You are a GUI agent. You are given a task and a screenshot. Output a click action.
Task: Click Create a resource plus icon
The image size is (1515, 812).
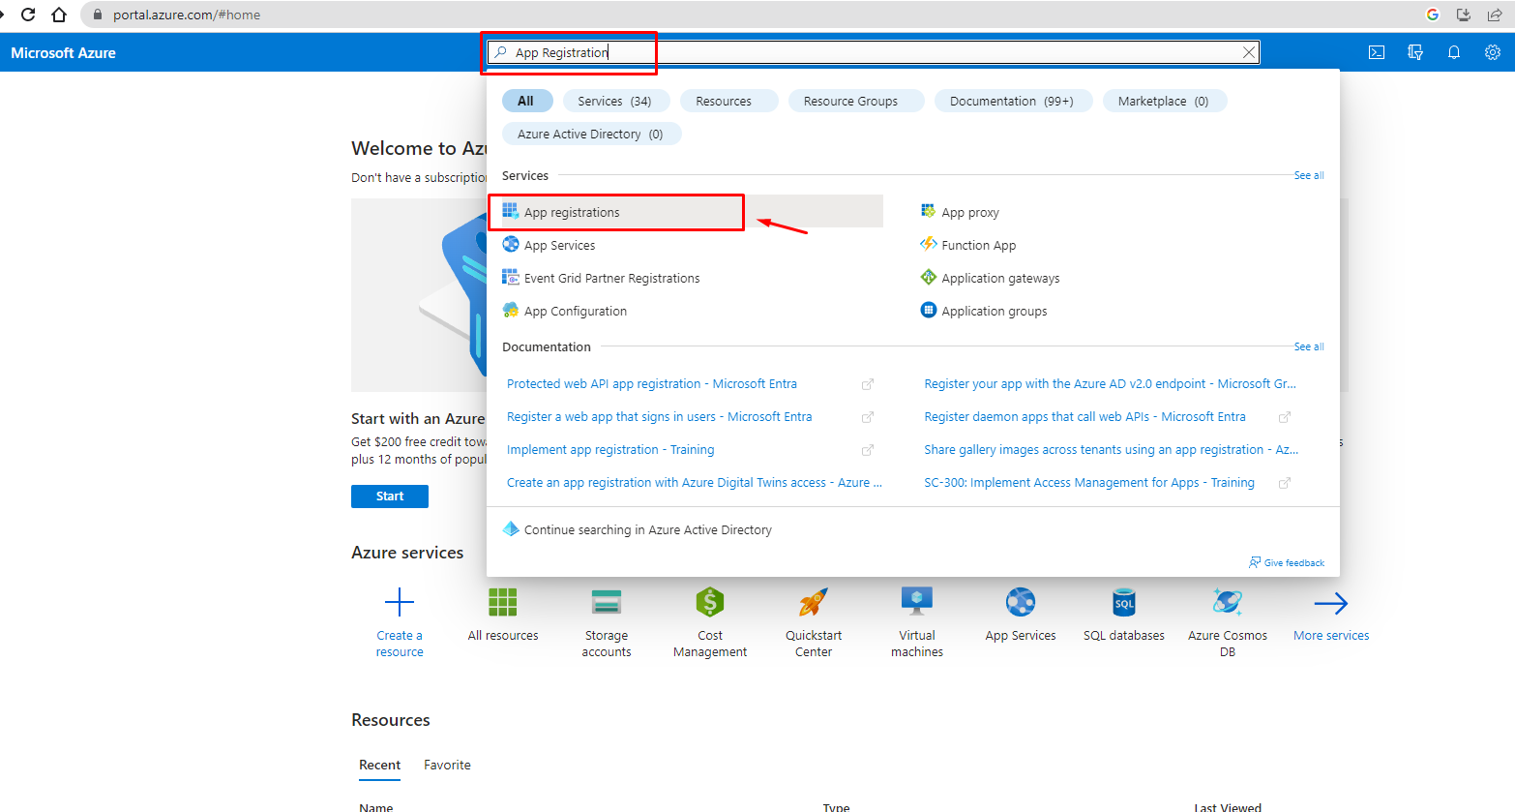[400, 602]
